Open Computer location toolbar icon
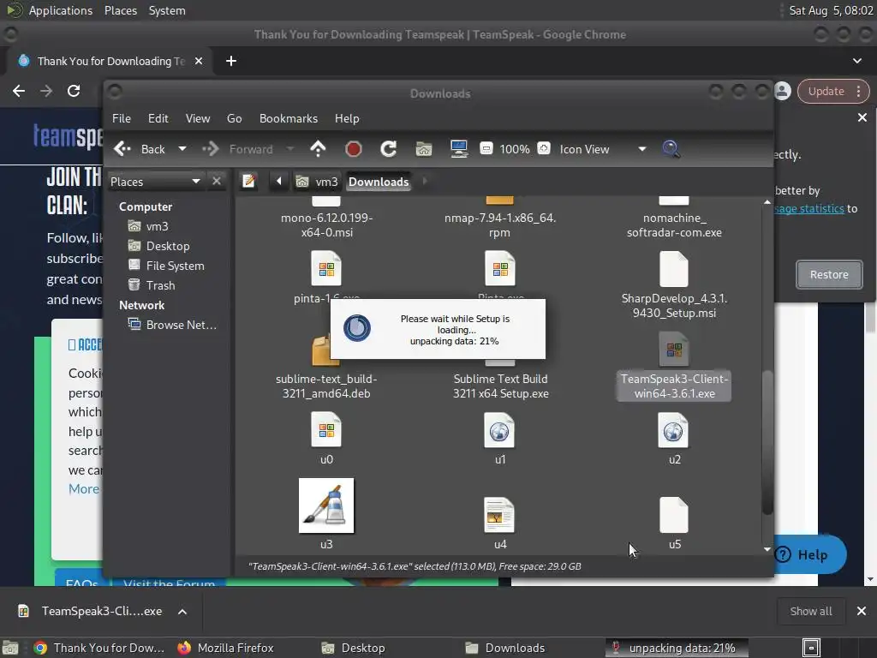The width and height of the screenshot is (877, 658). pyautogui.click(x=459, y=149)
